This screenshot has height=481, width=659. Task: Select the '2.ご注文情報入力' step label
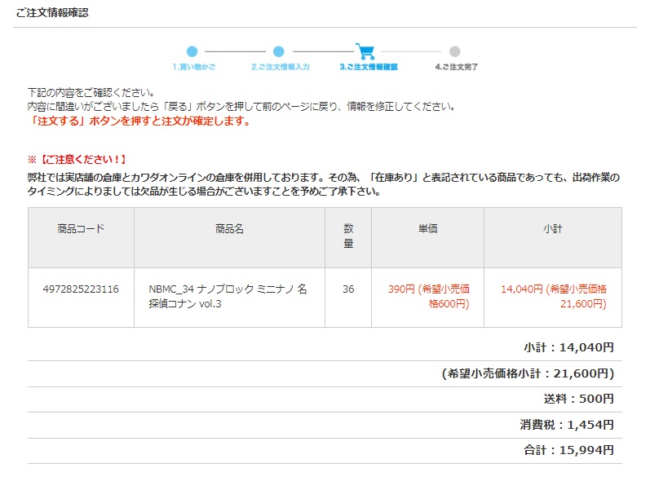click(280, 67)
